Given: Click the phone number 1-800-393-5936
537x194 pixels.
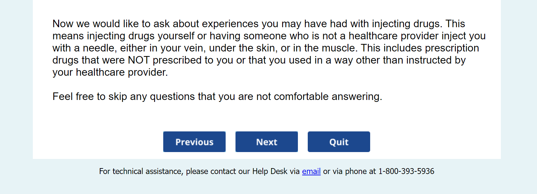Looking at the screenshot, I should tap(406, 171).
